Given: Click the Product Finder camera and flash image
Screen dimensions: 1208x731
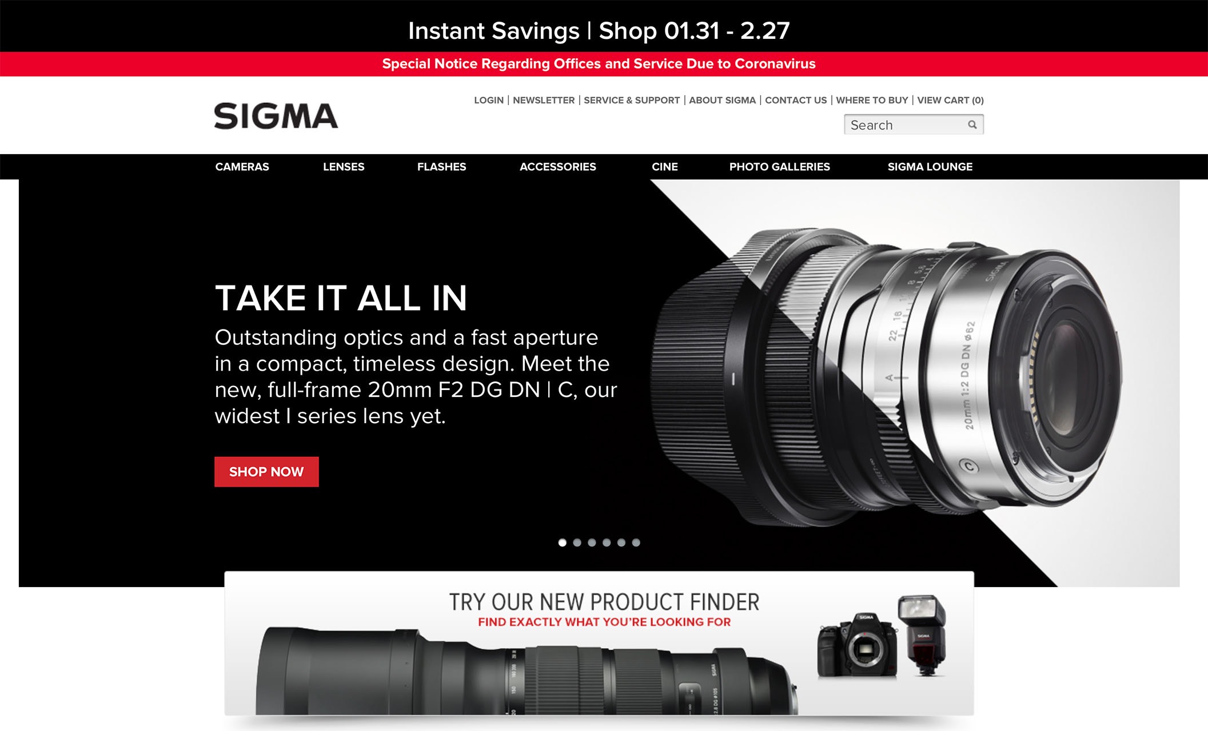Looking at the screenshot, I should click(882, 636).
